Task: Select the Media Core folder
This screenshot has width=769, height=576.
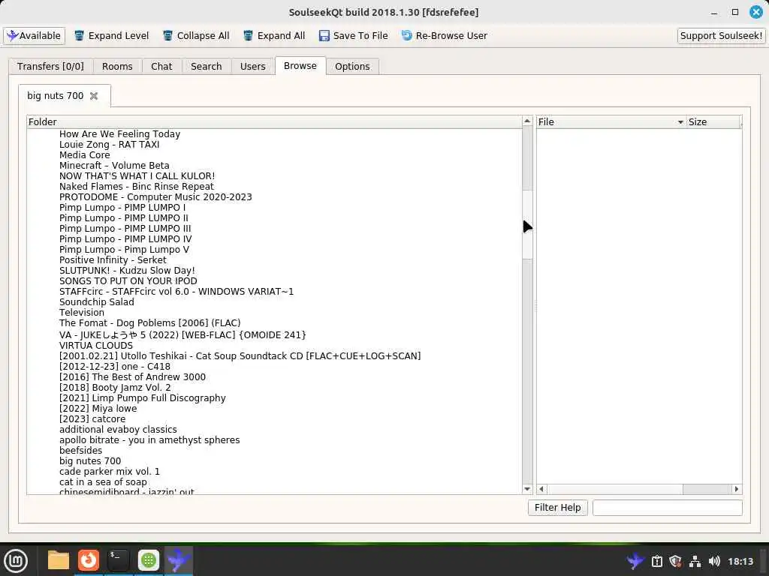Action: 84,155
